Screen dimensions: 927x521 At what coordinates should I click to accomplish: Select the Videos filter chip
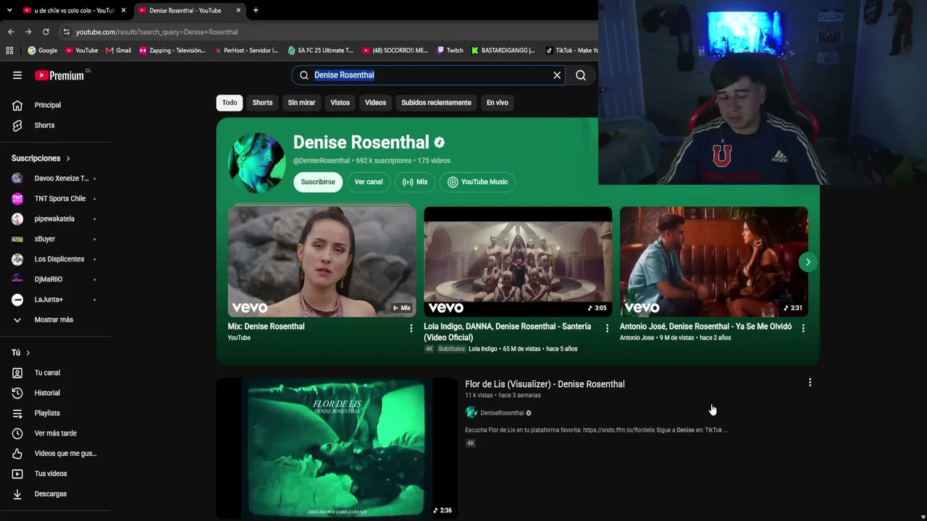(375, 103)
